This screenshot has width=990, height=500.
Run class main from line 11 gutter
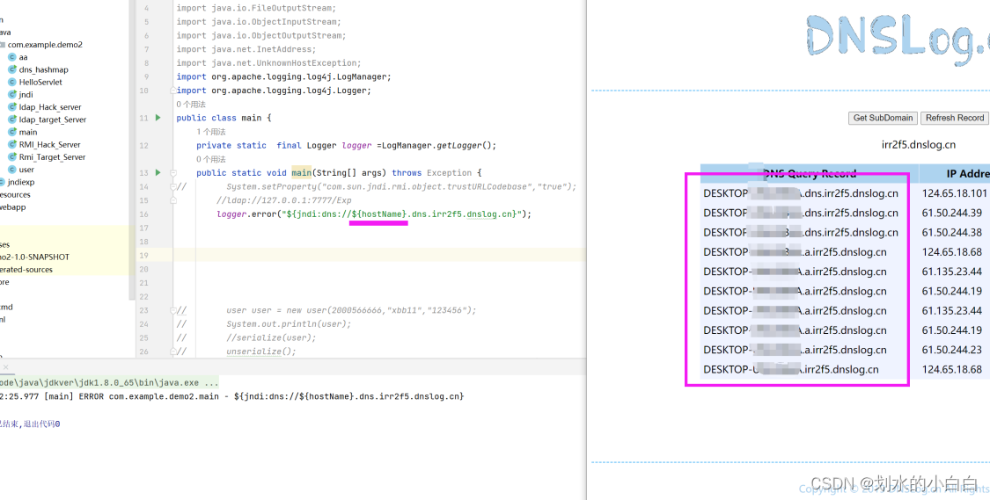click(x=158, y=118)
